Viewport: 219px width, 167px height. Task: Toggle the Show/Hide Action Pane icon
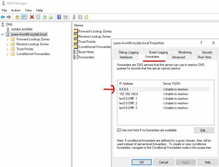coord(65,17)
